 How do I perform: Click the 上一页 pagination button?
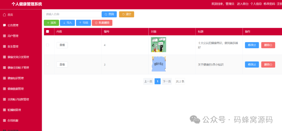point(148,81)
